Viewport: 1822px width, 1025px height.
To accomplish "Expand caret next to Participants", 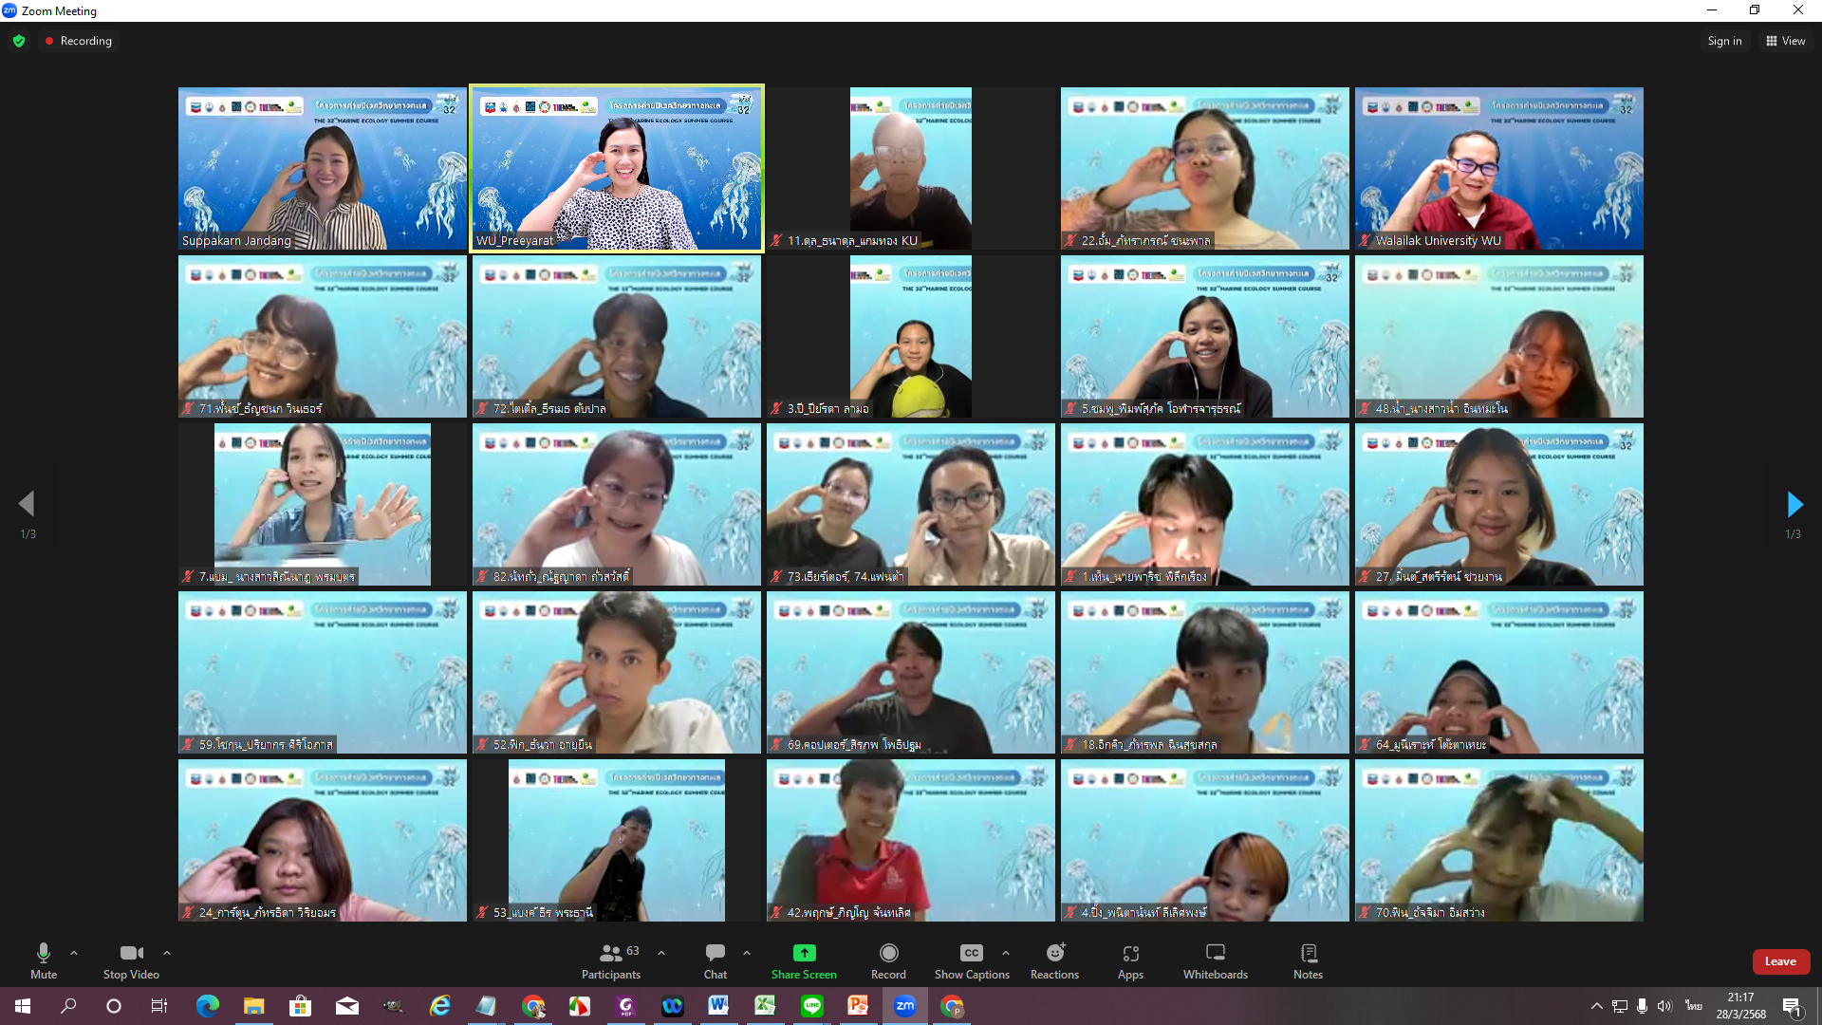I will pos(661,953).
